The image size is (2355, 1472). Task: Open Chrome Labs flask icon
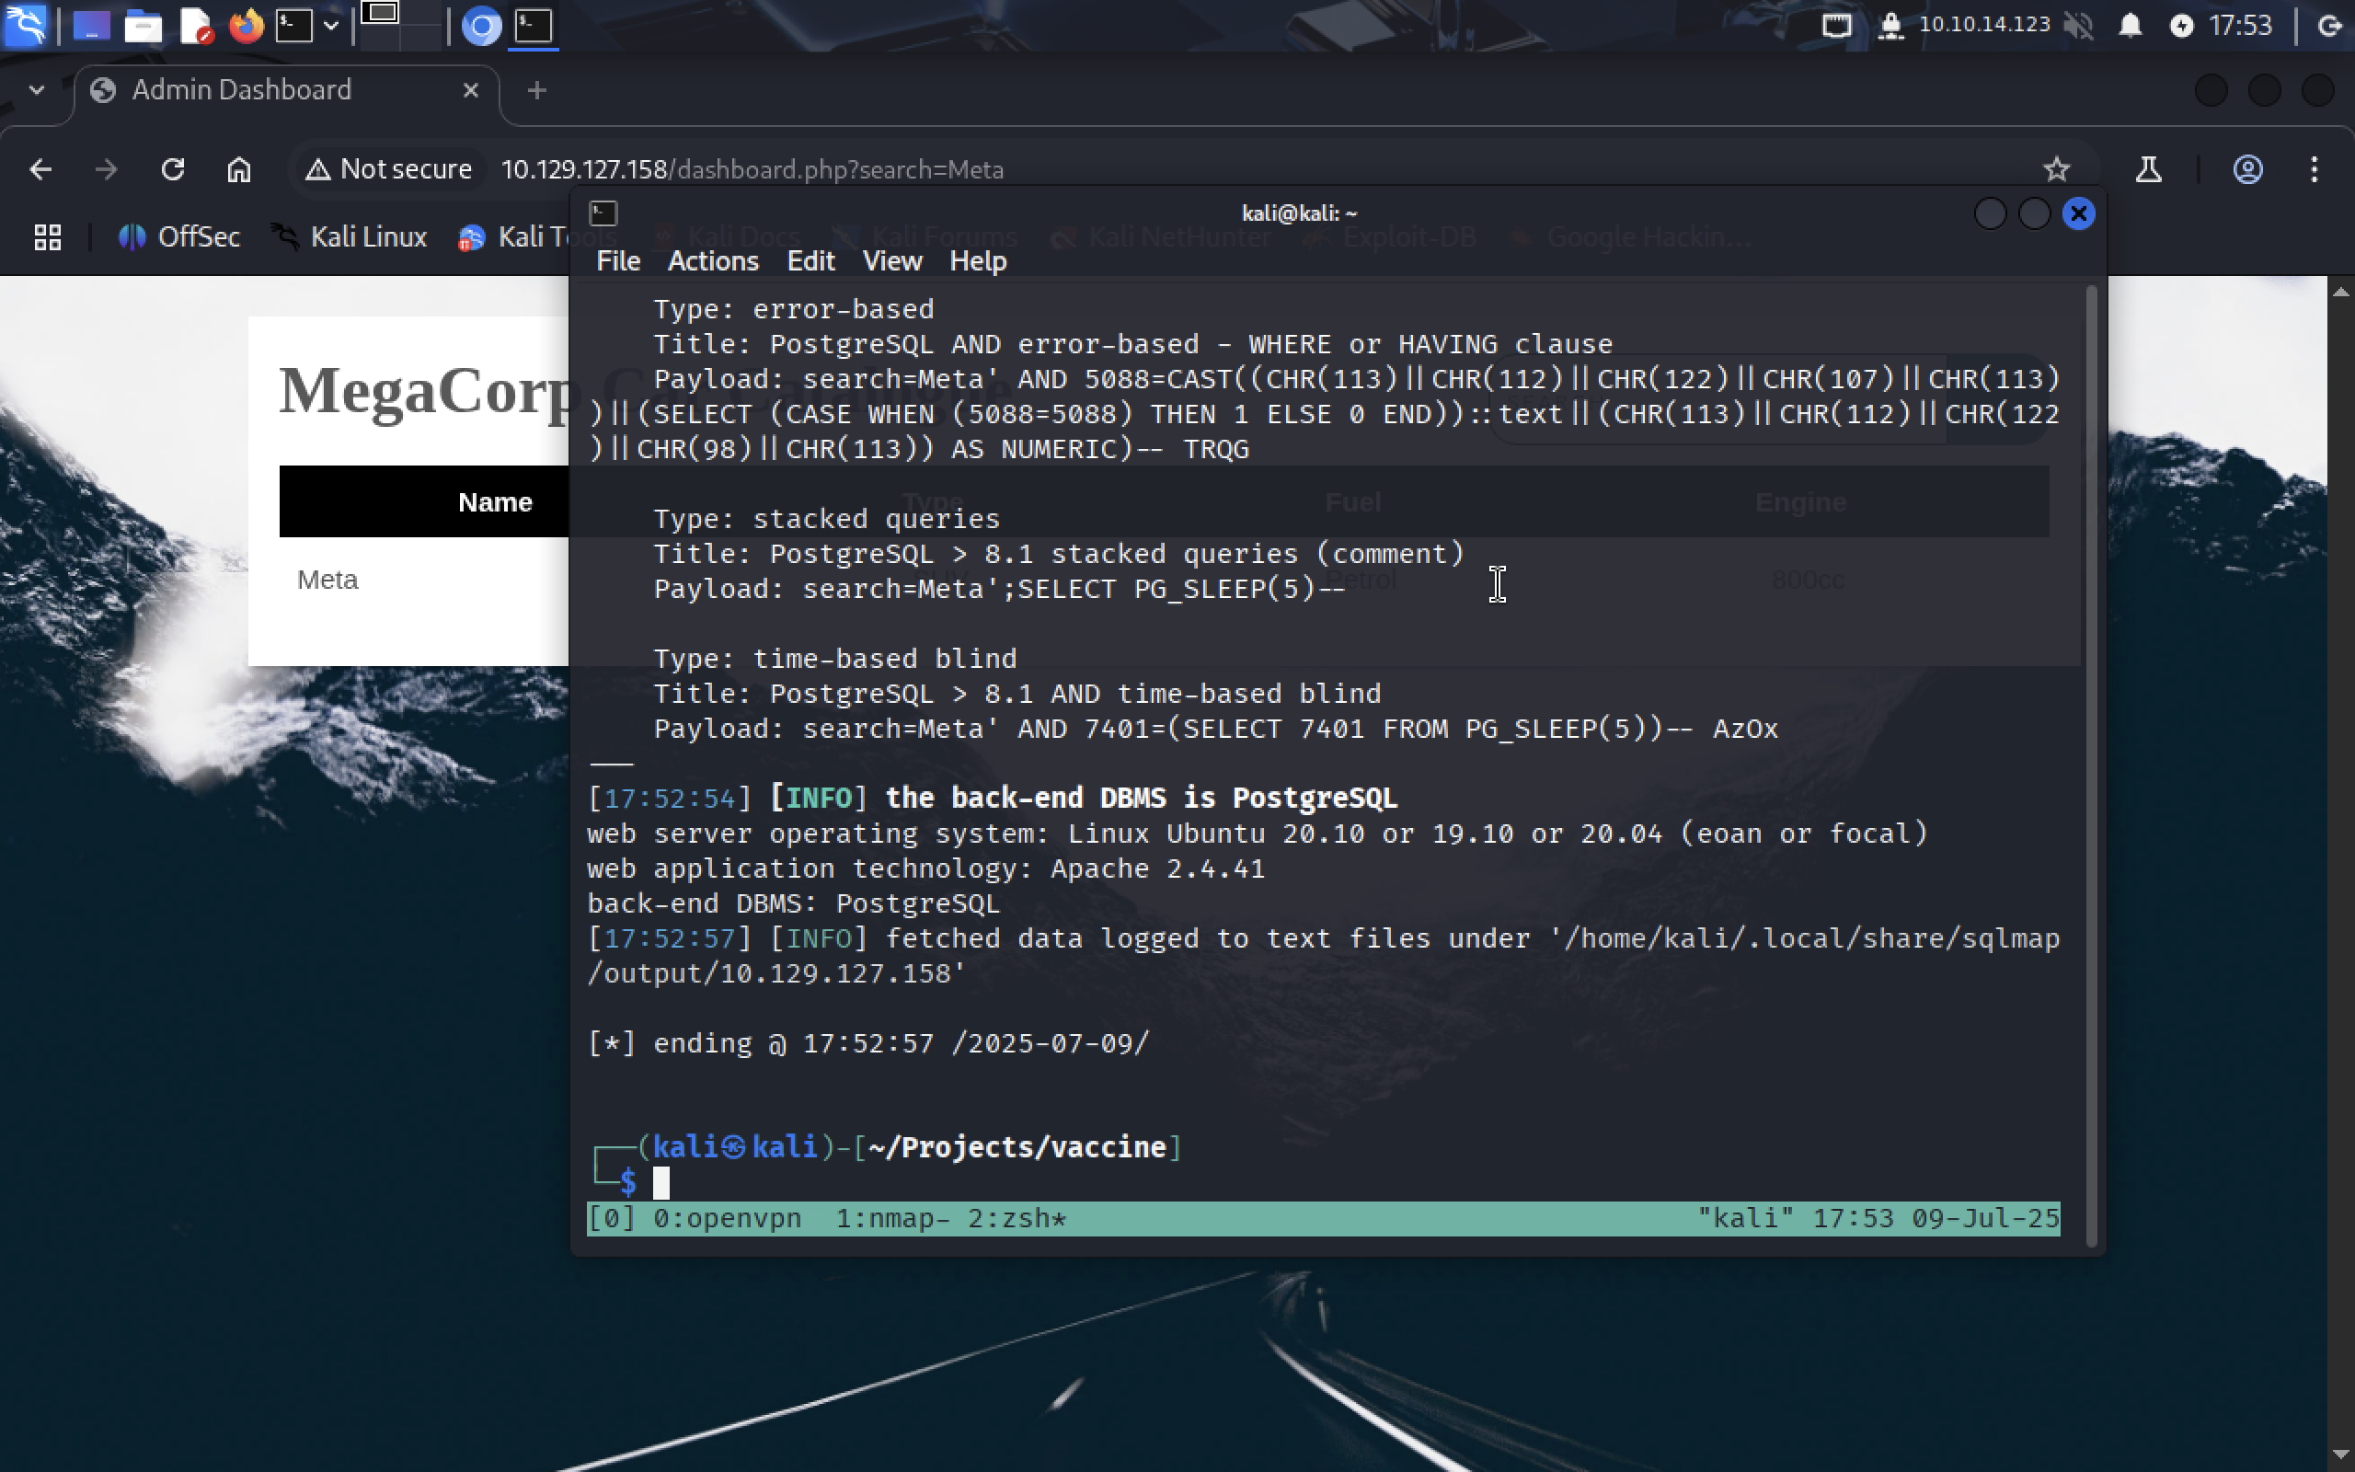tap(2149, 169)
